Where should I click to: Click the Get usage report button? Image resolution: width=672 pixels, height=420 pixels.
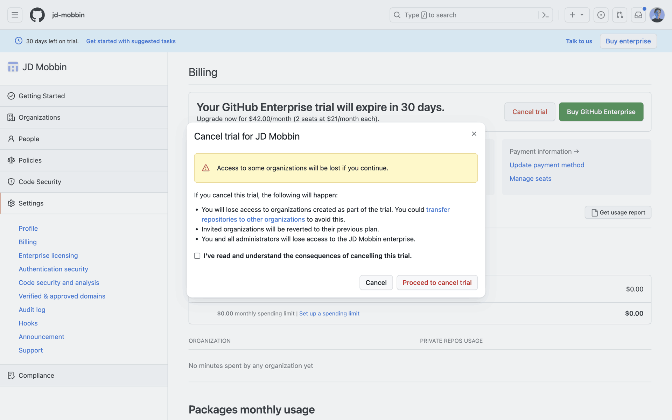coord(618,212)
